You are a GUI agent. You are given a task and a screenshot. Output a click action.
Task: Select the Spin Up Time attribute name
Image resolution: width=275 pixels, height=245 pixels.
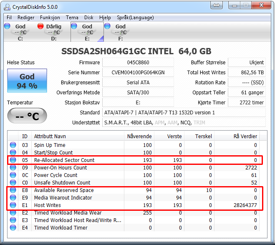click(50, 145)
